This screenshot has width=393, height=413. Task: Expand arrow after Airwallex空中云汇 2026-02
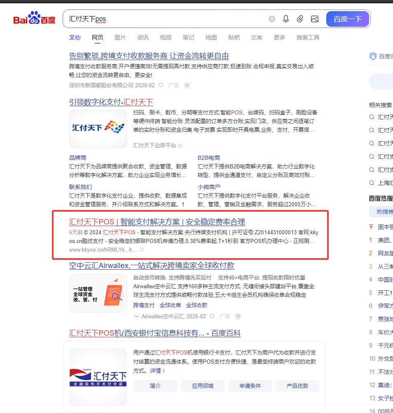point(212,316)
